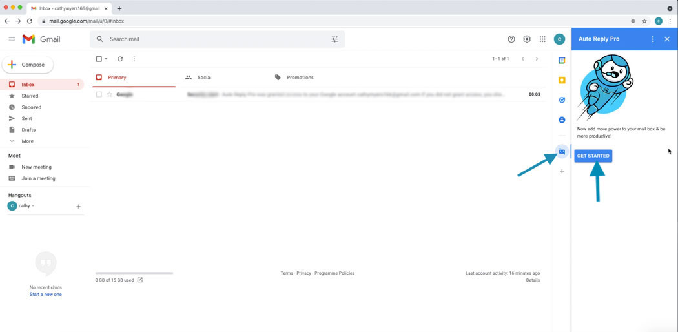Open Google Keep side panel icon
678x332 pixels.
pyautogui.click(x=562, y=80)
